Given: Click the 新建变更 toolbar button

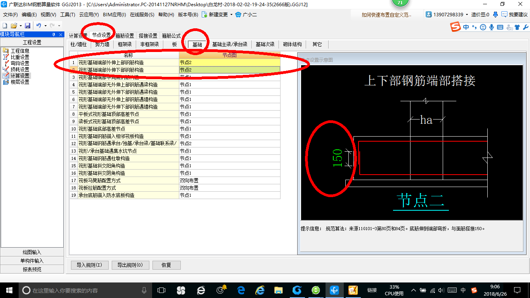Looking at the screenshot, I should click(215, 15).
